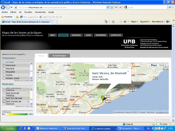Click the green map marker pin
The width and height of the screenshot is (175, 131).
pos(103,98)
